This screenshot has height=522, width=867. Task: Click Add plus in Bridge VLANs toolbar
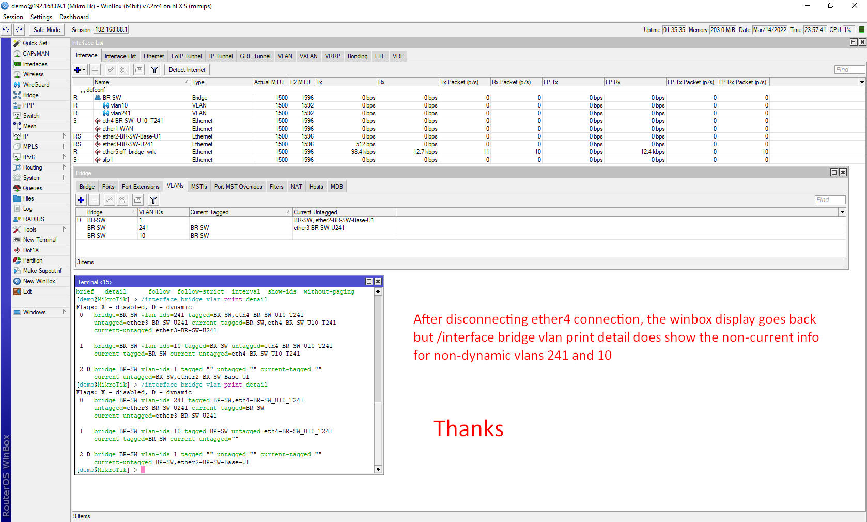coord(81,200)
